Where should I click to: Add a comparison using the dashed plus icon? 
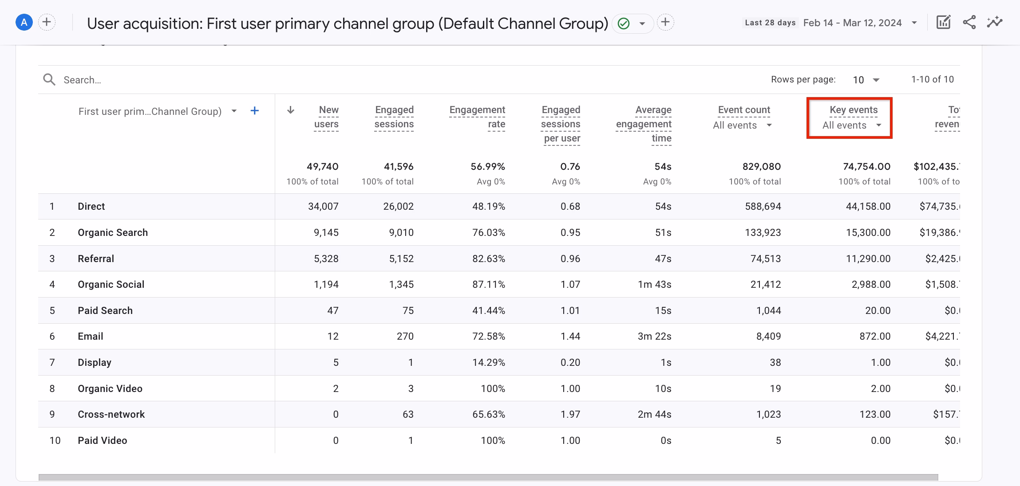click(47, 22)
